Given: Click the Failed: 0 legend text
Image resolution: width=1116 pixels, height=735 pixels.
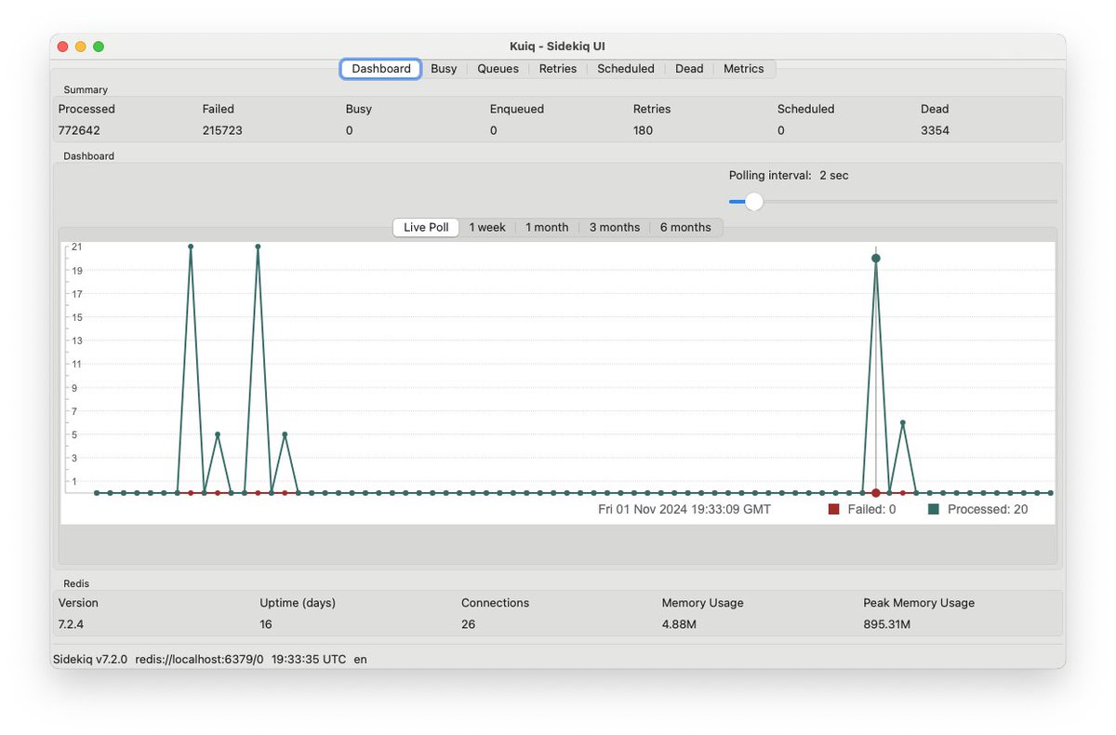Looking at the screenshot, I should [872, 509].
